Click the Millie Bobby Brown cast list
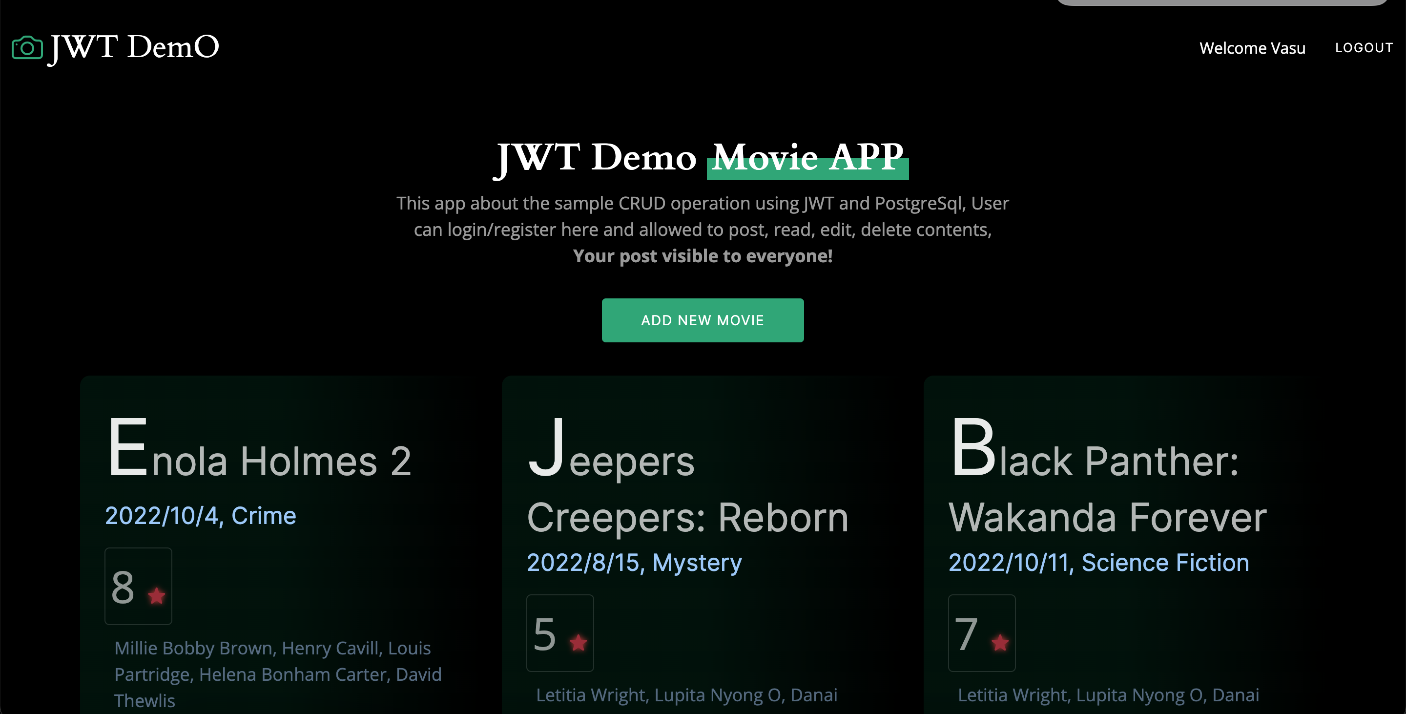The image size is (1406, 714). click(x=277, y=674)
